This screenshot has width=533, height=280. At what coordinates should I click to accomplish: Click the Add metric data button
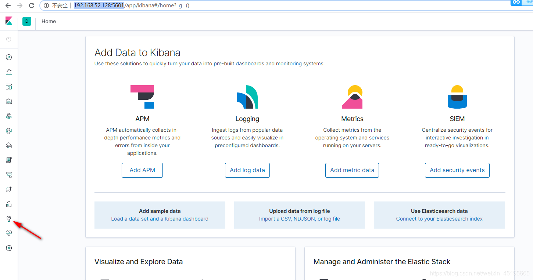[x=352, y=170]
